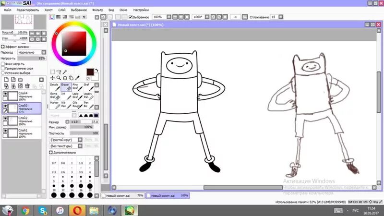Swap foreground and background colors arrow
Viewport: 384px width, 216px height.
[x=96, y=70]
